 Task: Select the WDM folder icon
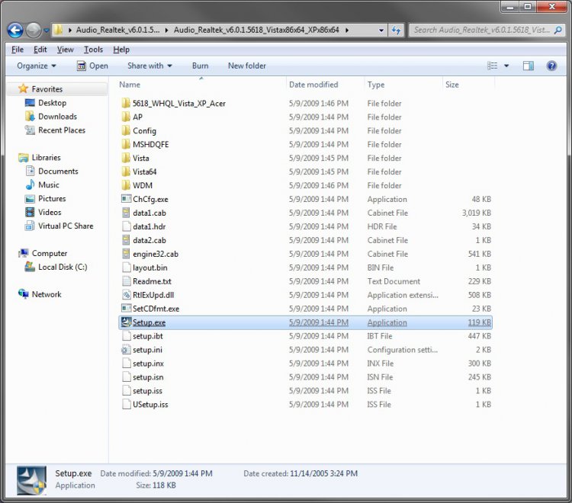[126, 185]
